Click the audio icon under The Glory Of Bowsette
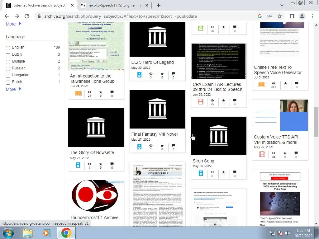 (x=78, y=165)
